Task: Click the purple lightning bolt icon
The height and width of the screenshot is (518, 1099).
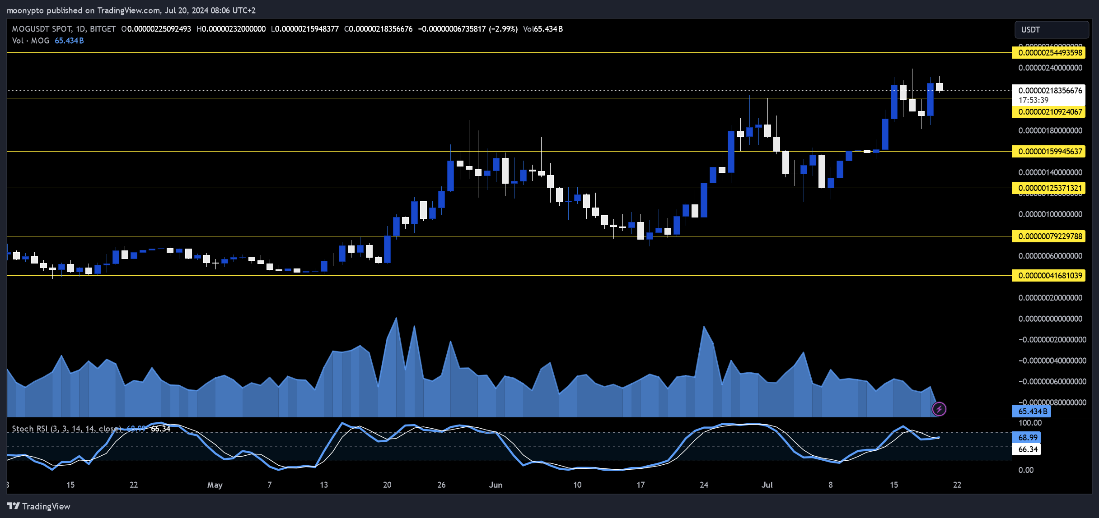Action: point(939,409)
